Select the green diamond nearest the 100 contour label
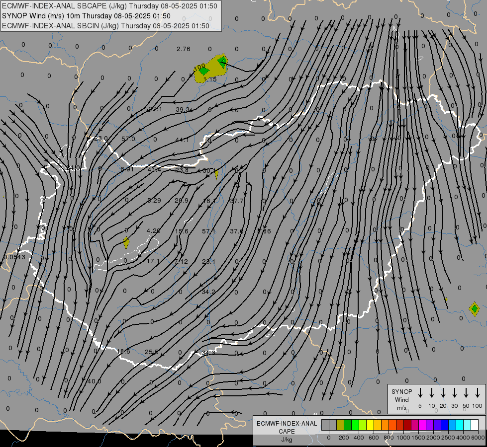This screenshot has height=447, width=487. (203, 71)
